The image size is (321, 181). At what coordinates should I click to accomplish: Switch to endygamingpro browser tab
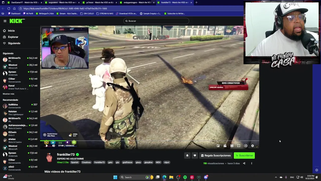[137, 3]
